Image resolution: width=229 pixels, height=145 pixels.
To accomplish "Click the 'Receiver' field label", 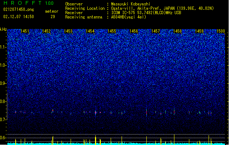I will pos(74,13).
